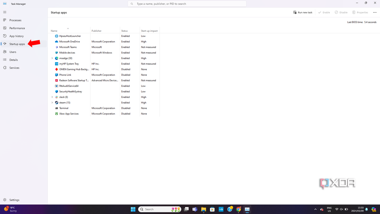Screen dimensions: 380x214
Task: Click Microsoft Windows publisher cell
Action: [x=102, y=53]
